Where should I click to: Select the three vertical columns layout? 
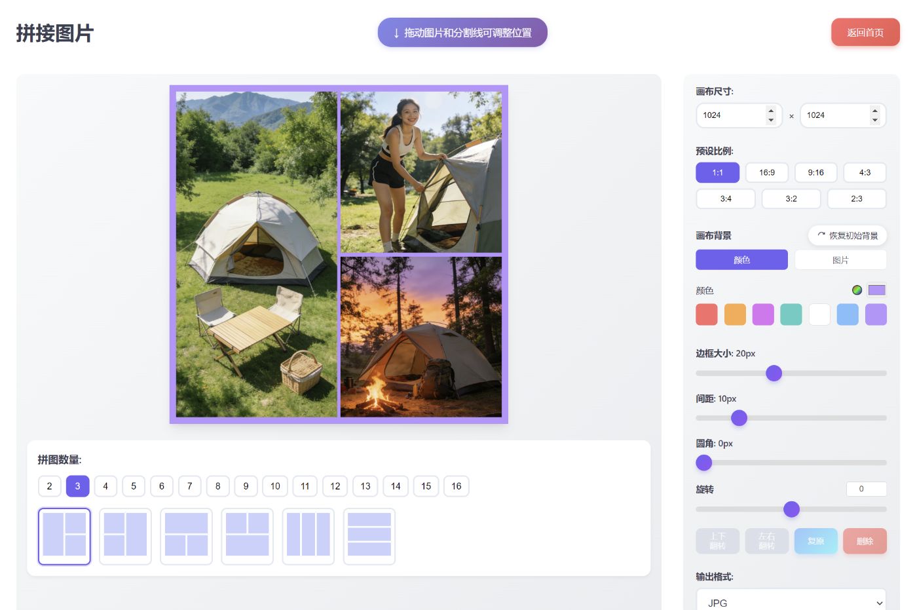point(308,535)
